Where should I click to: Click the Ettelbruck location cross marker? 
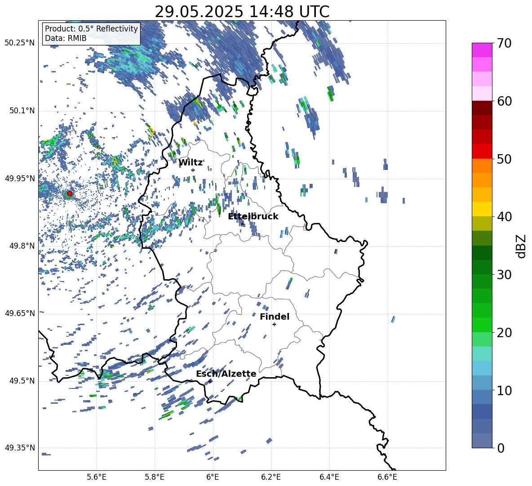pyautogui.click(x=242, y=224)
